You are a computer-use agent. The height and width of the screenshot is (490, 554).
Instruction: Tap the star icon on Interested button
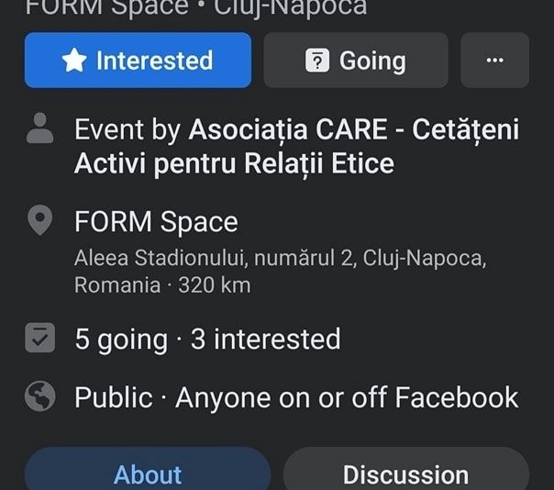[74, 61]
